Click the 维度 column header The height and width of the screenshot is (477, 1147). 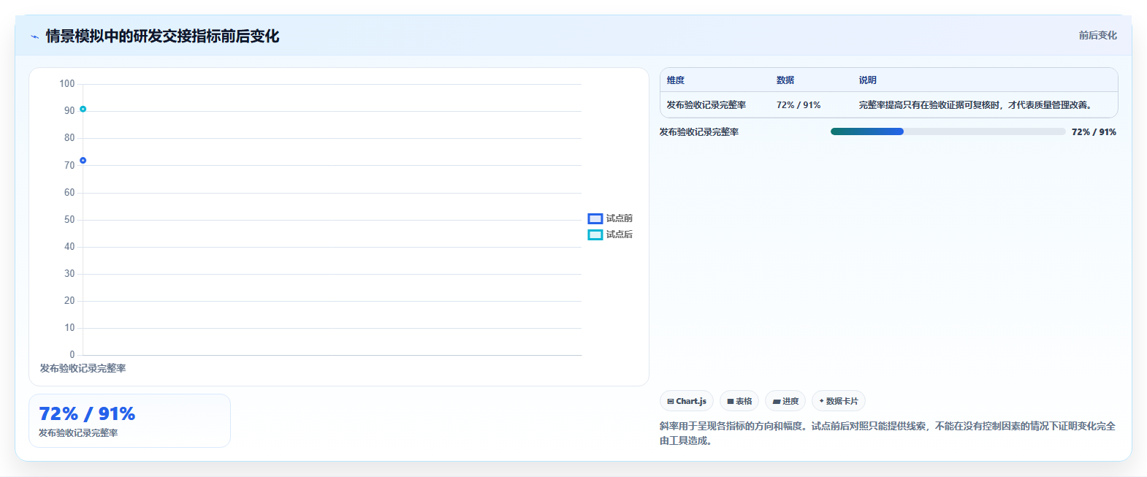[676, 80]
